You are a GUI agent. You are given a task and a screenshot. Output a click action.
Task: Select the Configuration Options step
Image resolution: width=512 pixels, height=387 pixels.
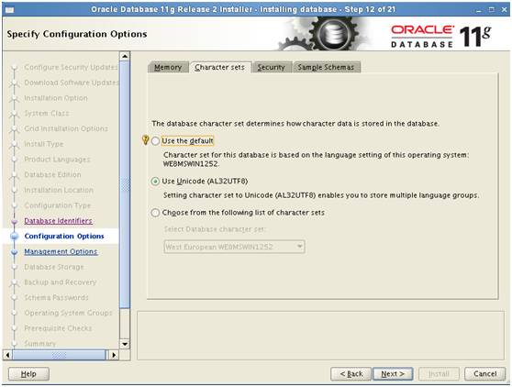coord(64,237)
